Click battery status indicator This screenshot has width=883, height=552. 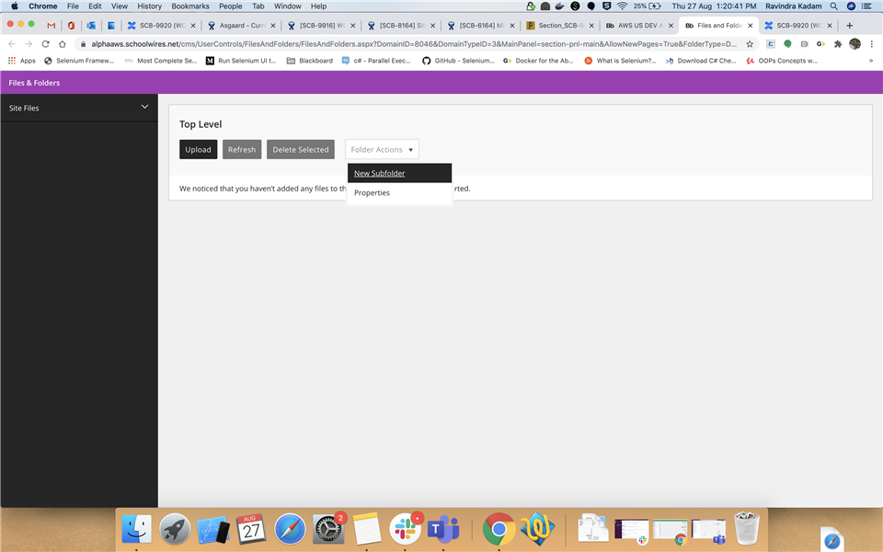point(647,6)
